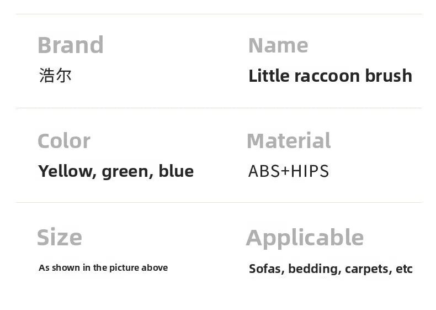The width and height of the screenshot is (436, 310).
Task: Click the Color heading
Action: pyautogui.click(x=63, y=141)
